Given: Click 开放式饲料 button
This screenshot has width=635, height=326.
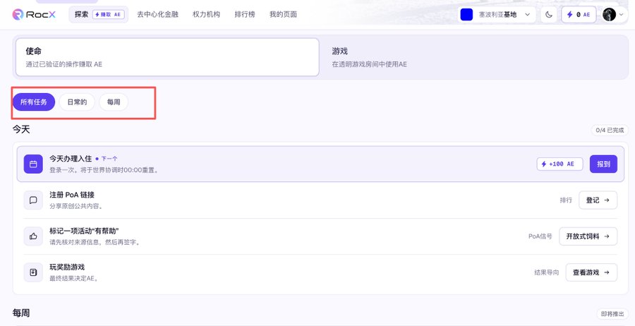Looking at the screenshot, I should [x=588, y=236].
